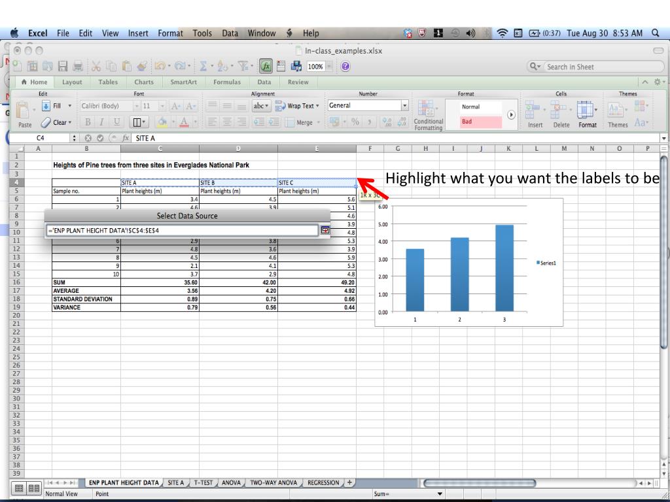Click the Clear eraser icon
Screen dimensions: 670x502
[46, 122]
